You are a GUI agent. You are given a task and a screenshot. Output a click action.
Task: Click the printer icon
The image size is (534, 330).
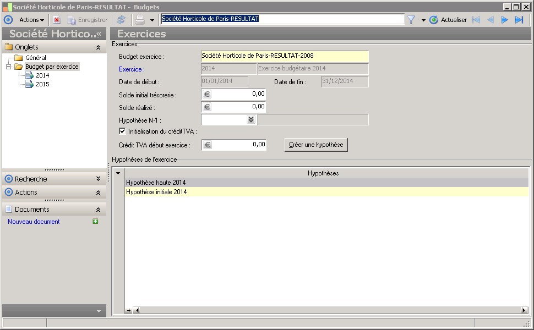point(140,20)
